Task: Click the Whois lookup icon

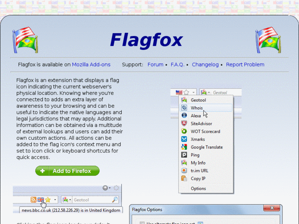Action: 184,108
